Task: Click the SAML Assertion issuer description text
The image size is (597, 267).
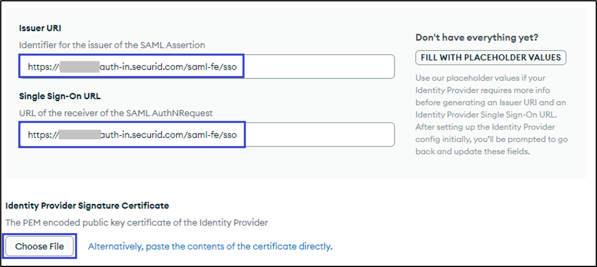Action: [120, 44]
